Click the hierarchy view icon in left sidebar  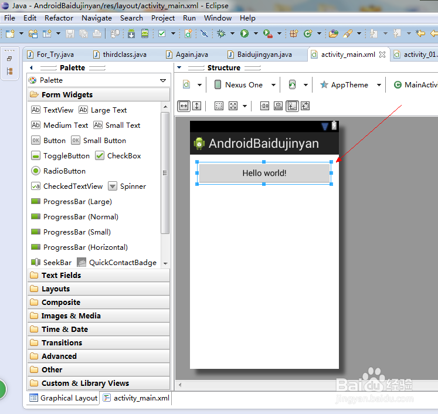[x=10, y=71]
